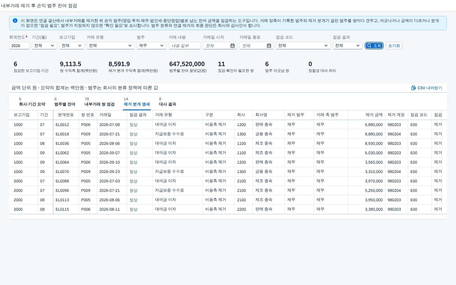Switch to the 범주별 잔여 tab

[x=65, y=102]
